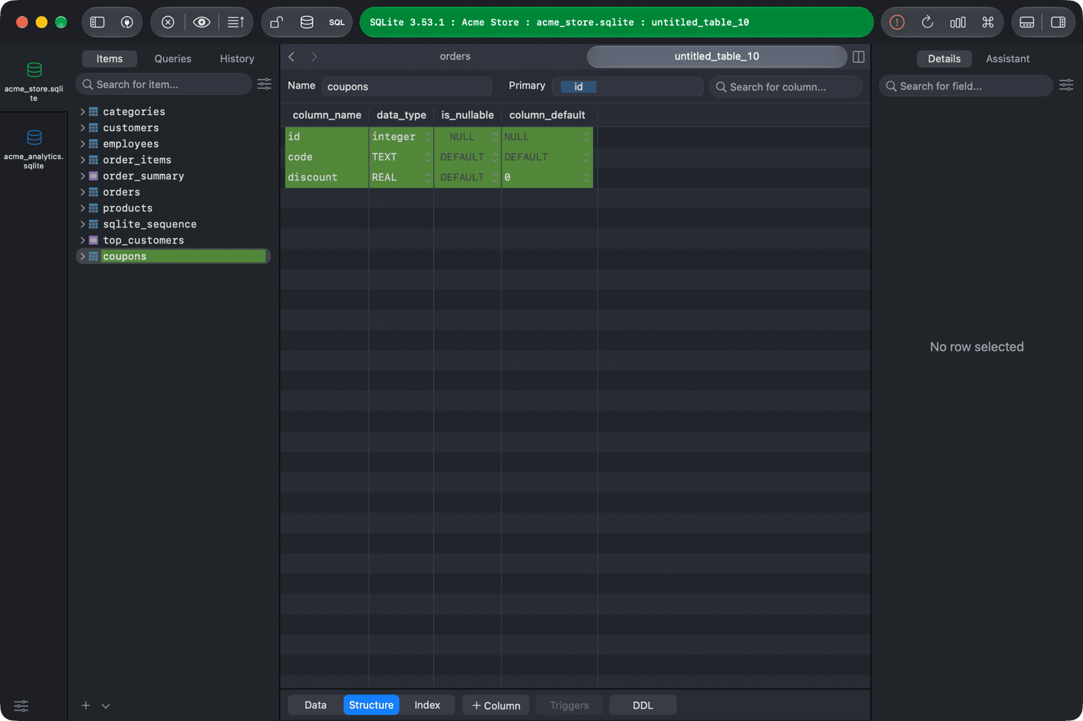The width and height of the screenshot is (1083, 721).
Task: Select the acme_analytics.sqlite connection icon
Action: [34, 137]
